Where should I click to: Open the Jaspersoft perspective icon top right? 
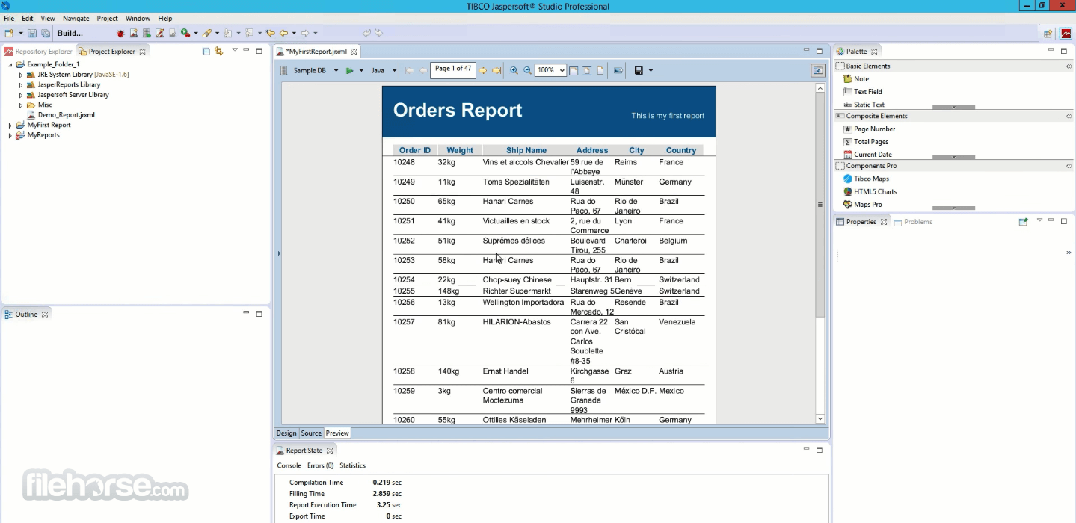pos(1066,33)
